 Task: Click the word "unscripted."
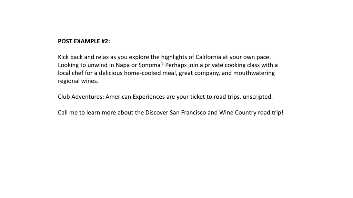[x=258, y=97]
